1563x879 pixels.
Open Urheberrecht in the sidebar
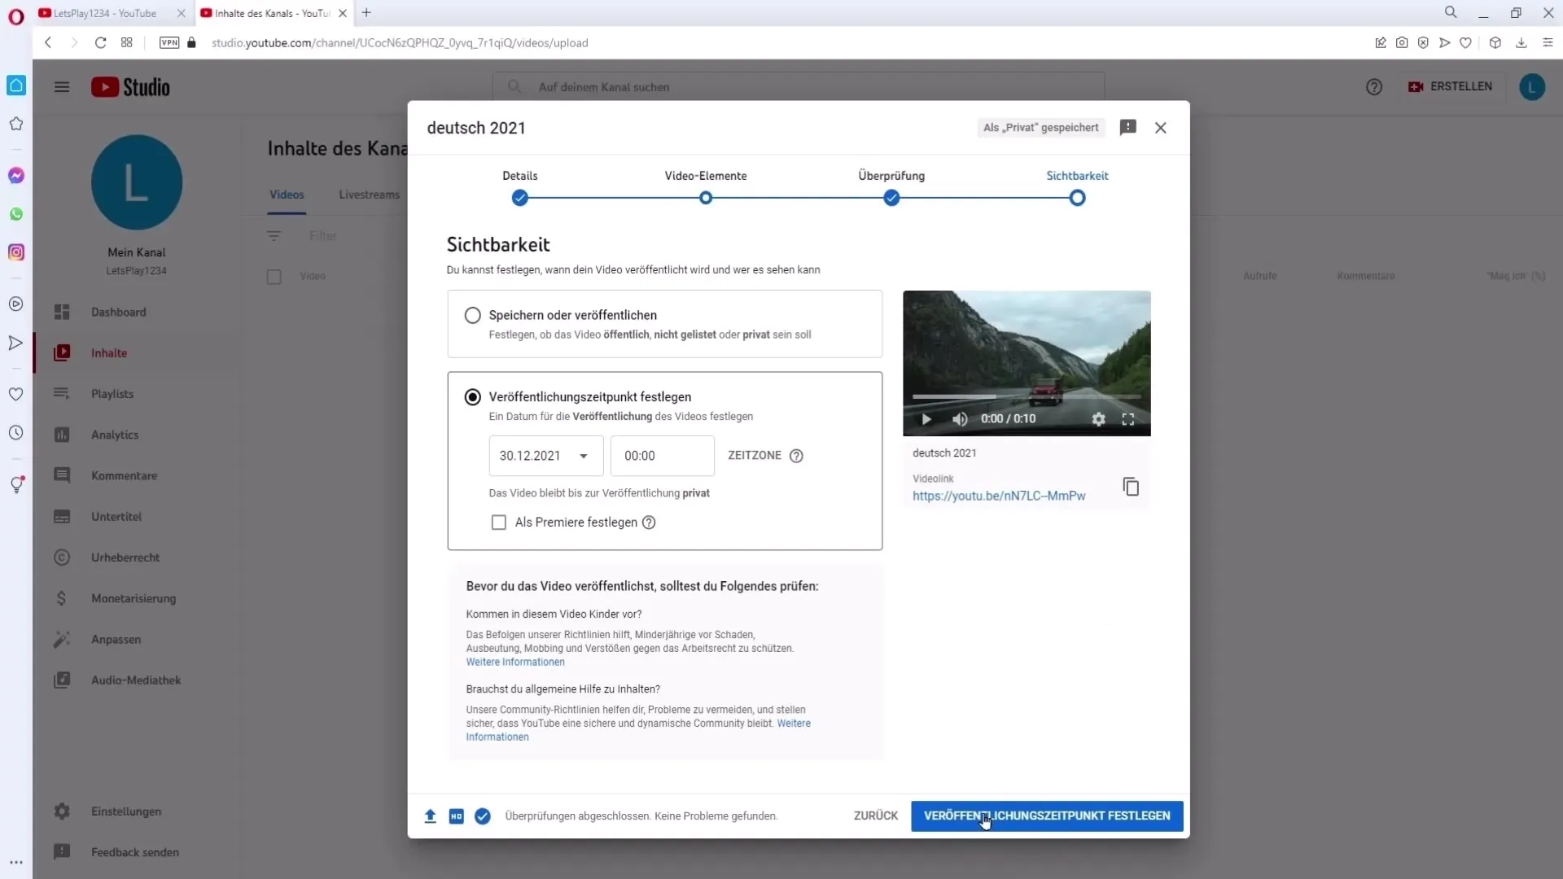point(125,558)
